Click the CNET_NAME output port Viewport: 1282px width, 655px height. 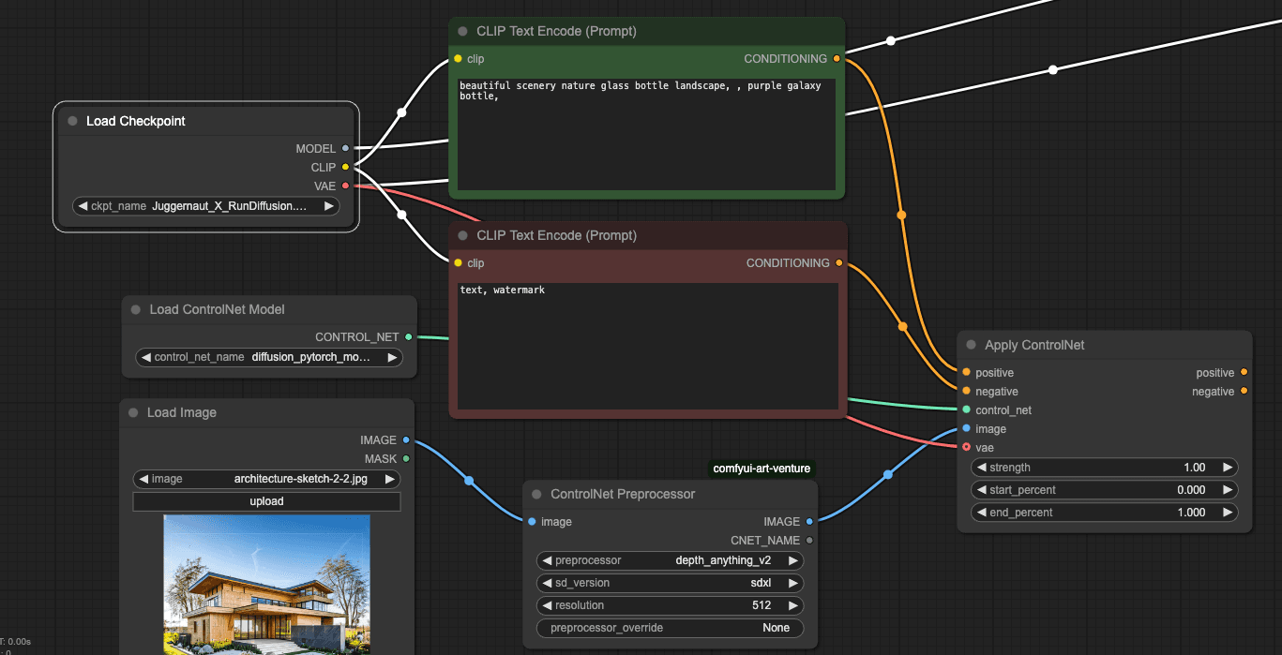[x=809, y=541]
